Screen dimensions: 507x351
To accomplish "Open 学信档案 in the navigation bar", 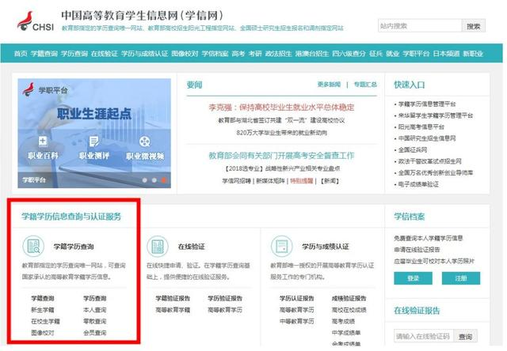I will coord(215,54).
